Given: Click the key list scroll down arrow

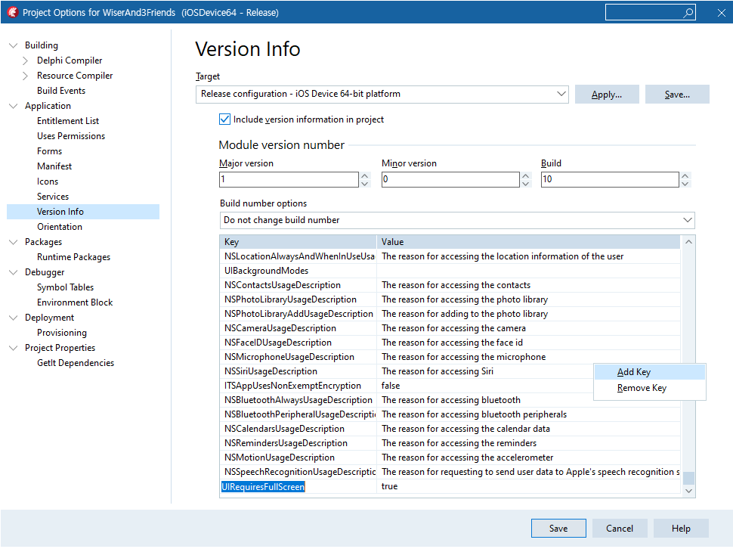Looking at the screenshot, I should [x=688, y=491].
